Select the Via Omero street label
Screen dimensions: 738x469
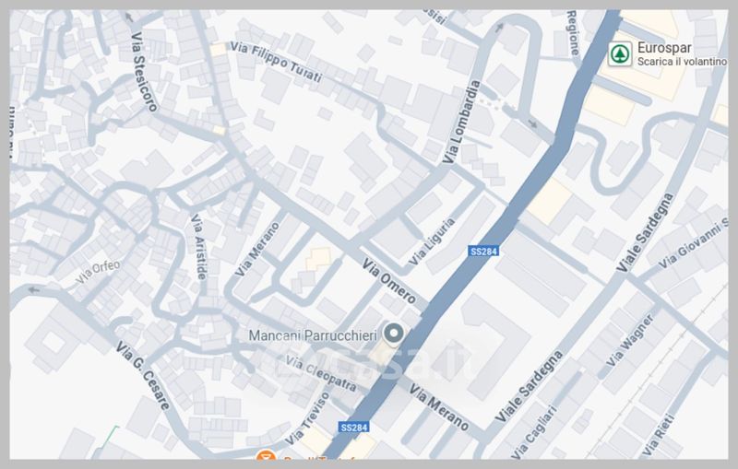tap(389, 280)
